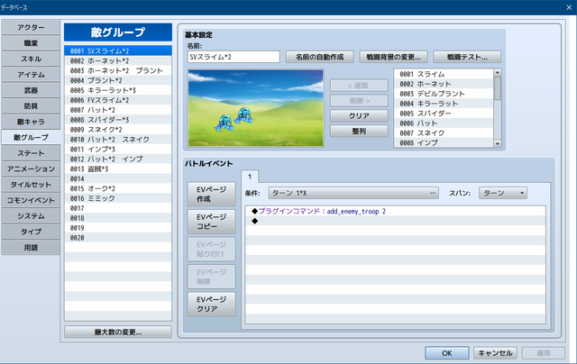The height and width of the screenshot is (364, 577).
Task: Click the キャンセル button
Action: (x=495, y=353)
